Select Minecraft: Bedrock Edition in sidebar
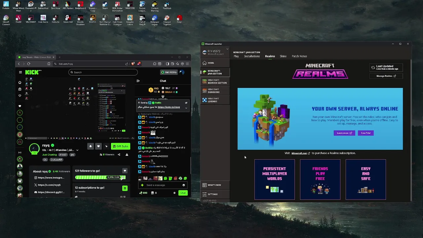 coord(215,81)
